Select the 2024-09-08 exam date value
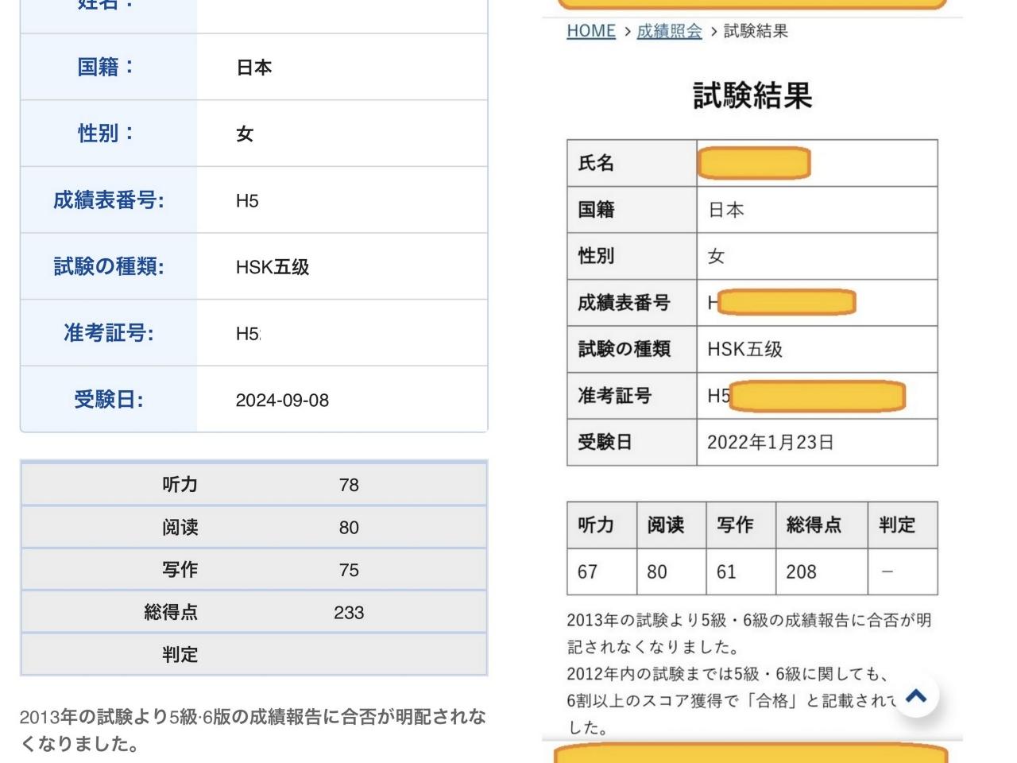 pos(282,400)
